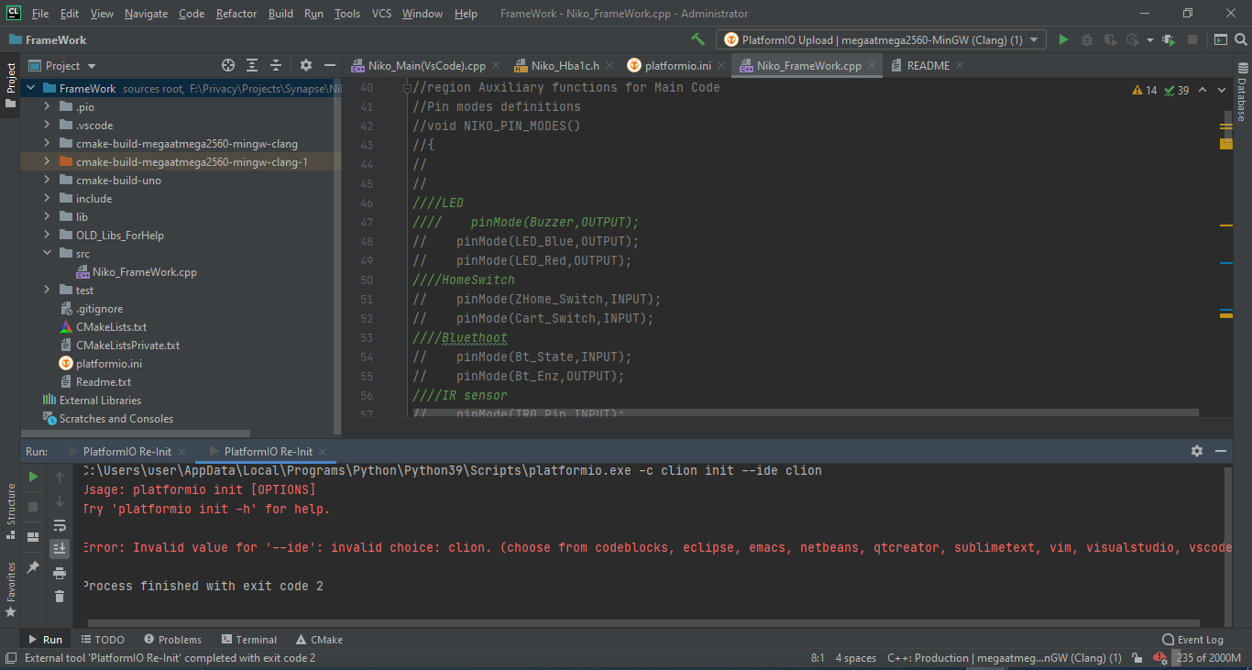The width and height of the screenshot is (1252, 670).
Task: Open the Terminal tool window
Action: (x=247, y=640)
